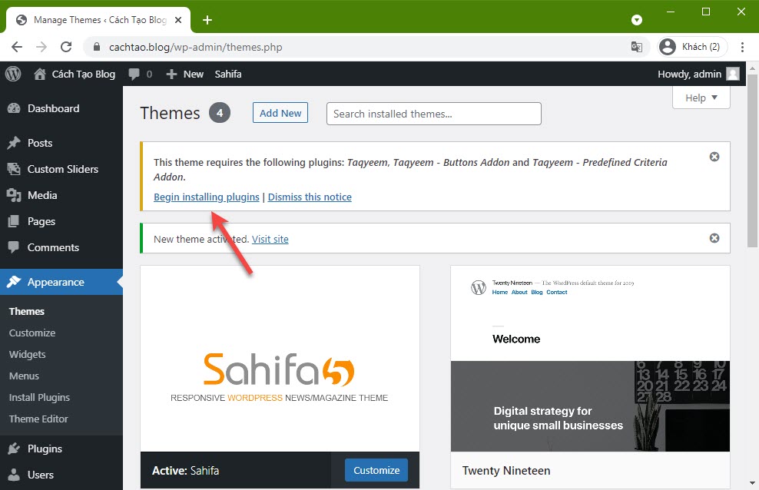Open the Users menu item
The height and width of the screenshot is (490, 759).
click(x=61, y=475)
